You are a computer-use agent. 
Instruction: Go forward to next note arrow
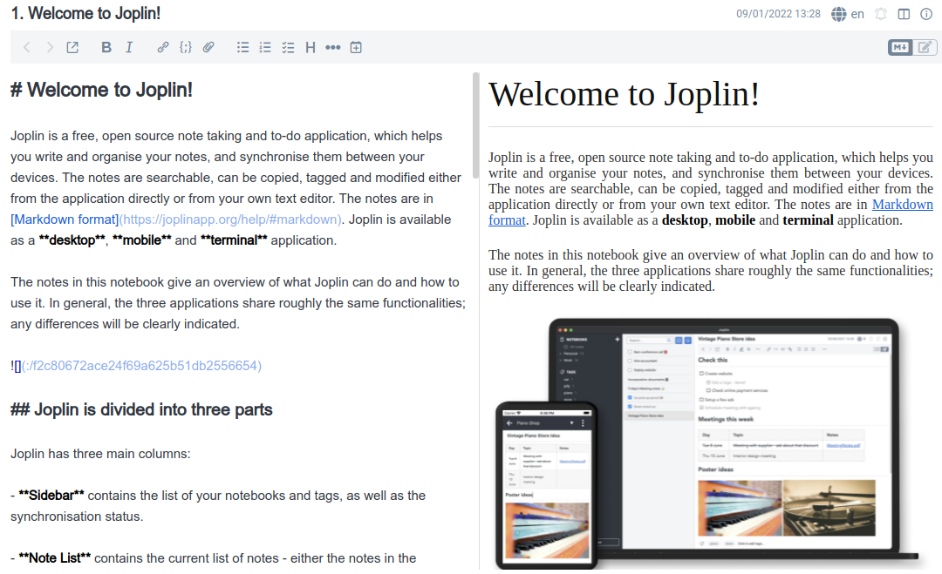pos(50,47)
